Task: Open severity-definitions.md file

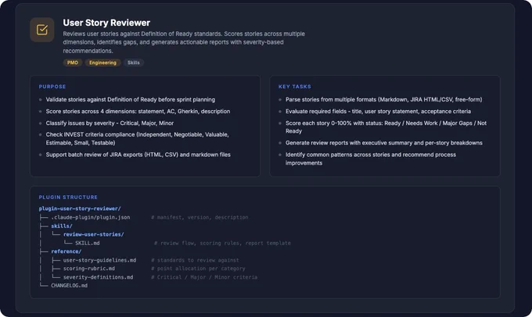Action: coord(98,277)
